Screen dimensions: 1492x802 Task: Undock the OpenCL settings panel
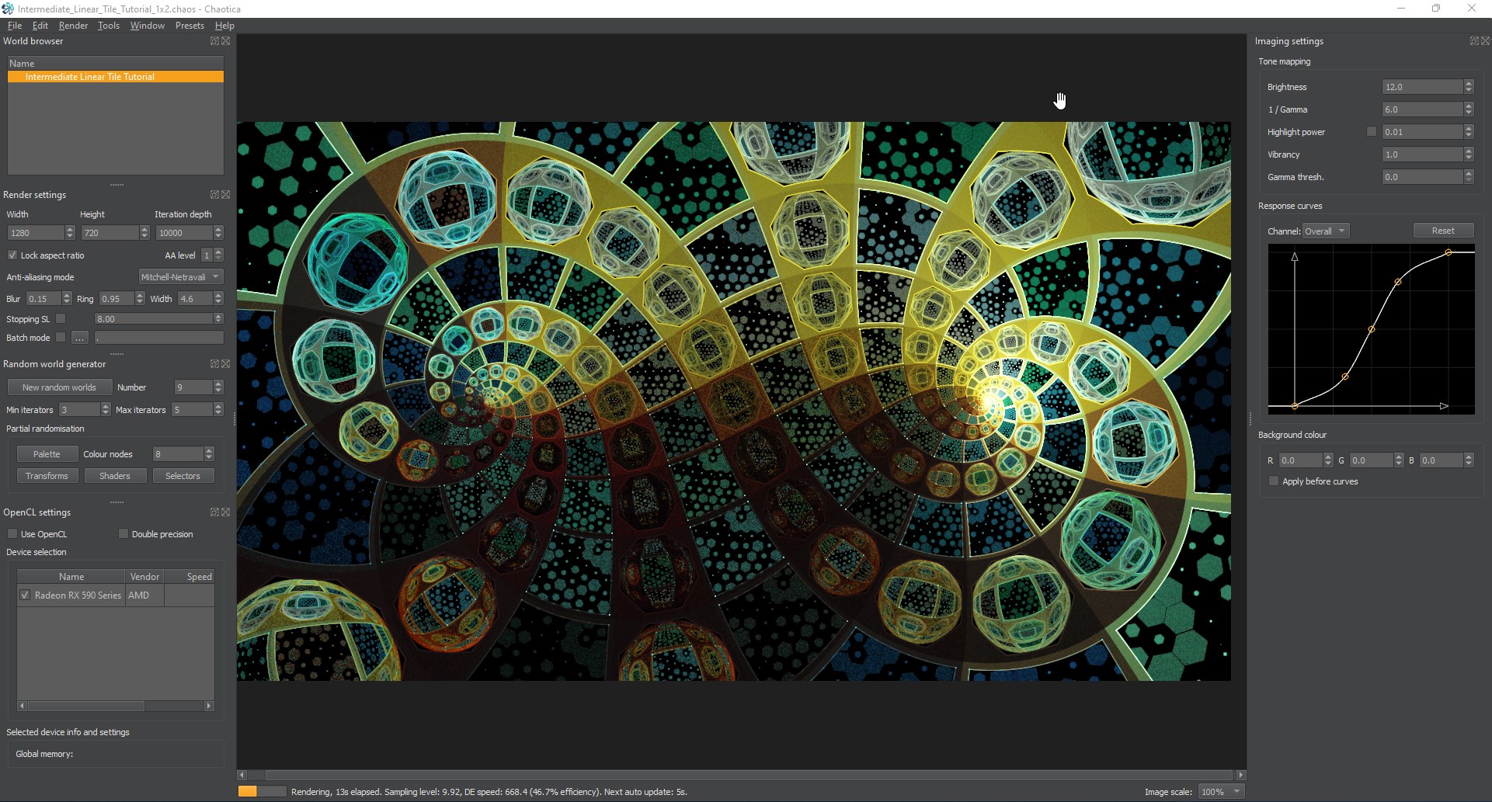pyautogui.click(x=214, y=512)
